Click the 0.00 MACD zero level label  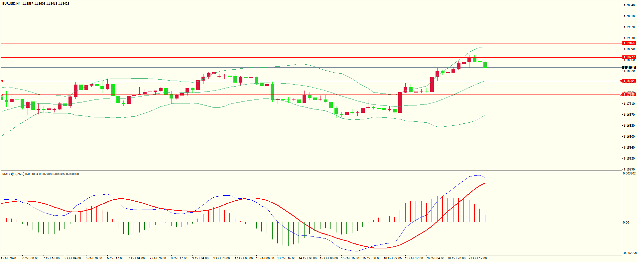pyautogui.click(x=626, y=223)
